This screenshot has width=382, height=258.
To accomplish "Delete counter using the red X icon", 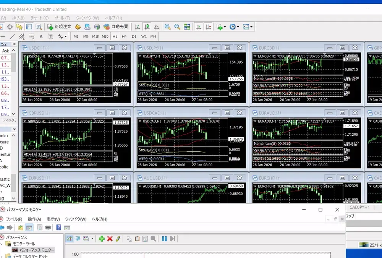I will (110, 239).
